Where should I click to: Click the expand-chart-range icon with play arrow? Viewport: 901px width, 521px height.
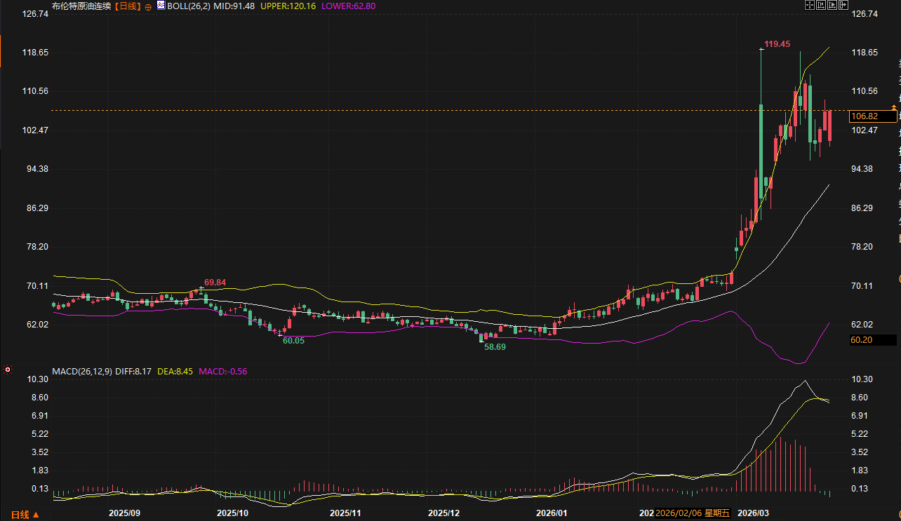(x=832, y=5)
